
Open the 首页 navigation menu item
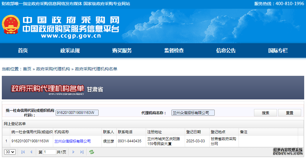(x=23, y=50)
